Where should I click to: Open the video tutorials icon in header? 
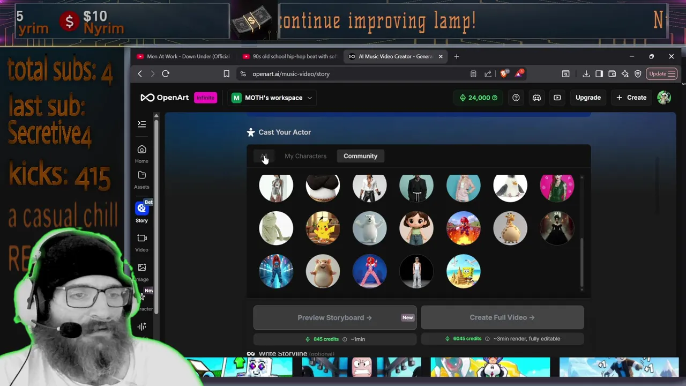tap(557, 98)
